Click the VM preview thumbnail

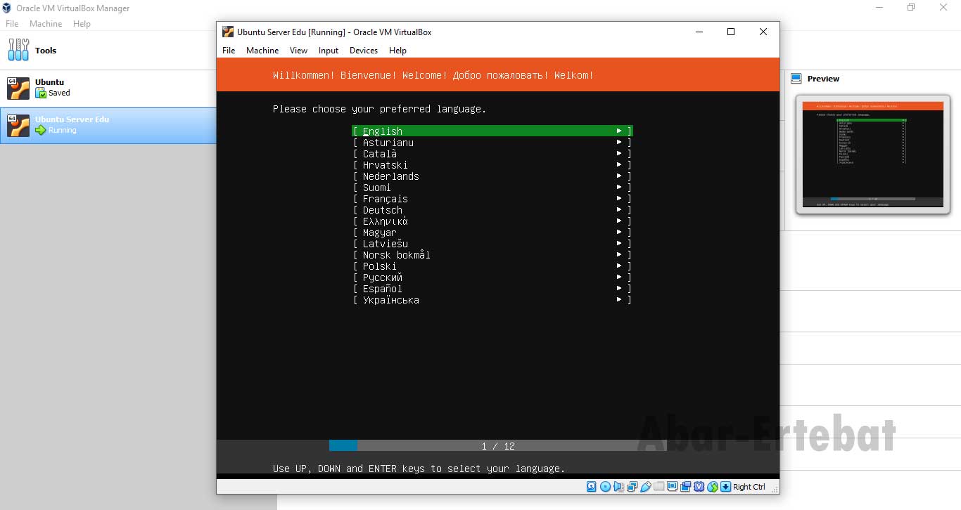[x=872, y=154]
